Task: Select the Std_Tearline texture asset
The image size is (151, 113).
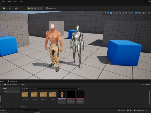Action: 80,97
